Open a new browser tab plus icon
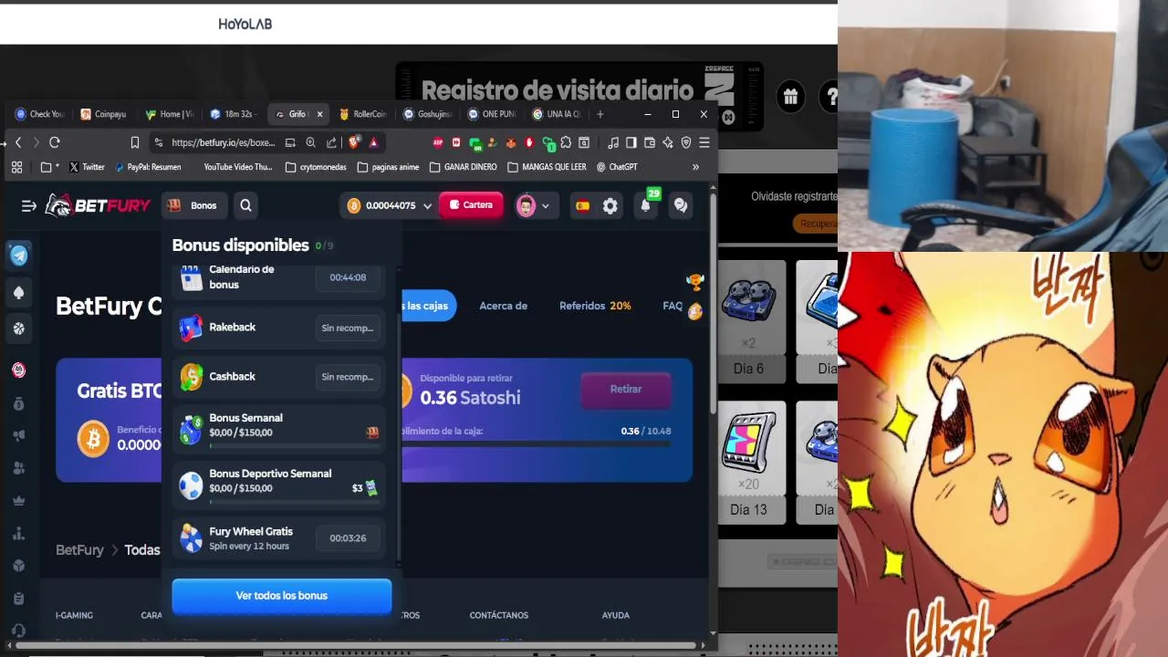Screen dimensions: 1168x657 coord(600,114)
